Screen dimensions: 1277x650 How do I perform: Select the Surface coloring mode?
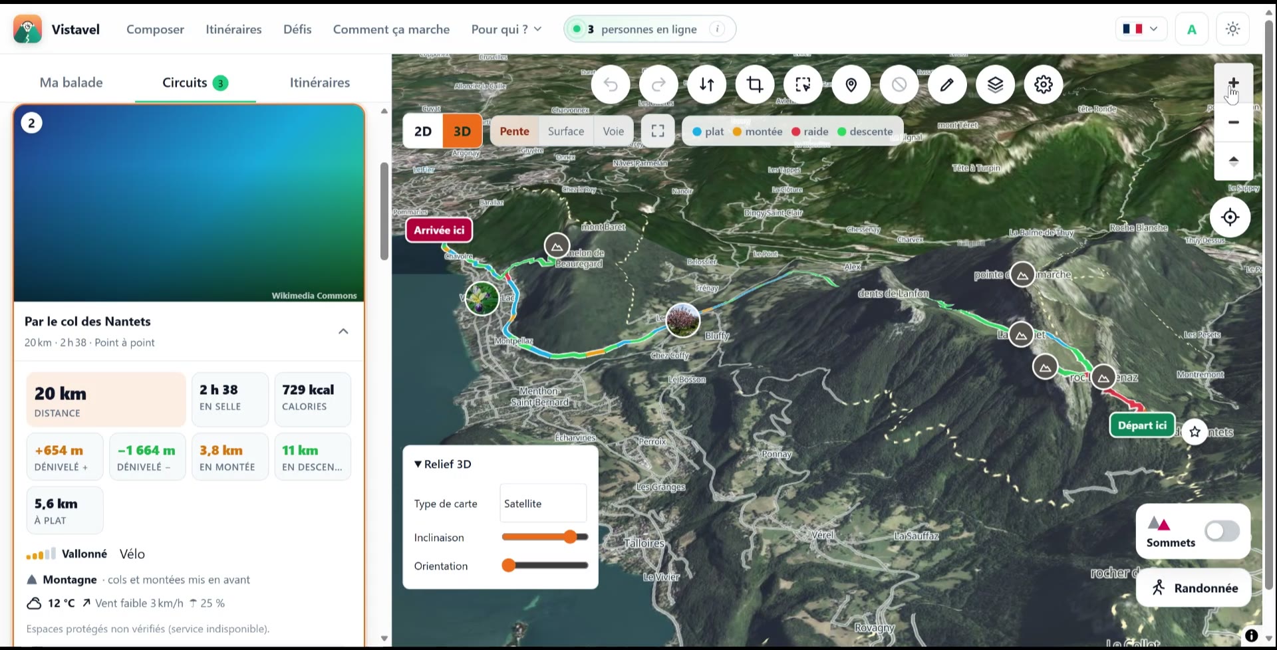click(x=566, y=131)
